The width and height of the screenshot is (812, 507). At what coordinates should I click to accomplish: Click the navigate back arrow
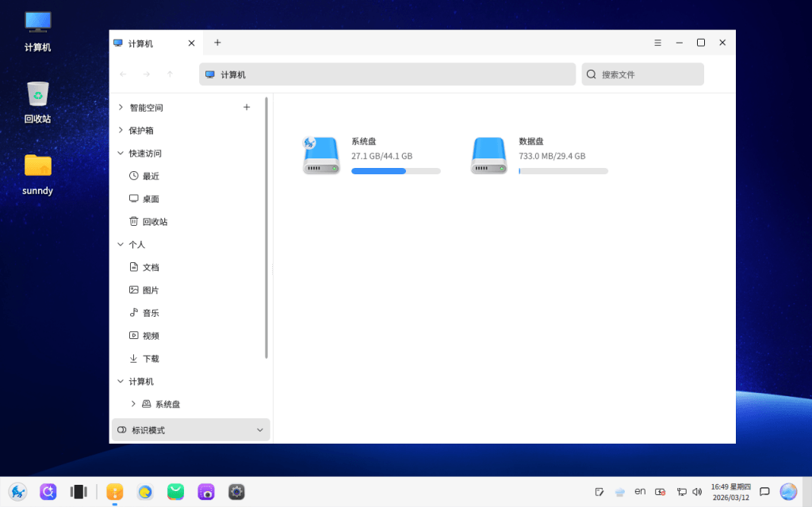click(123, 74)
